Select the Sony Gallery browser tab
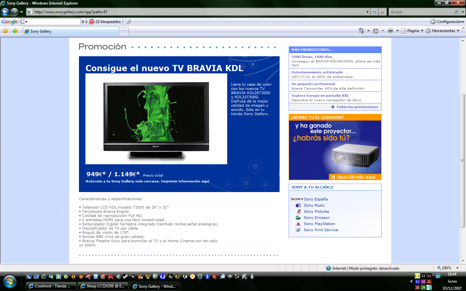 click(x=71, y=31)
